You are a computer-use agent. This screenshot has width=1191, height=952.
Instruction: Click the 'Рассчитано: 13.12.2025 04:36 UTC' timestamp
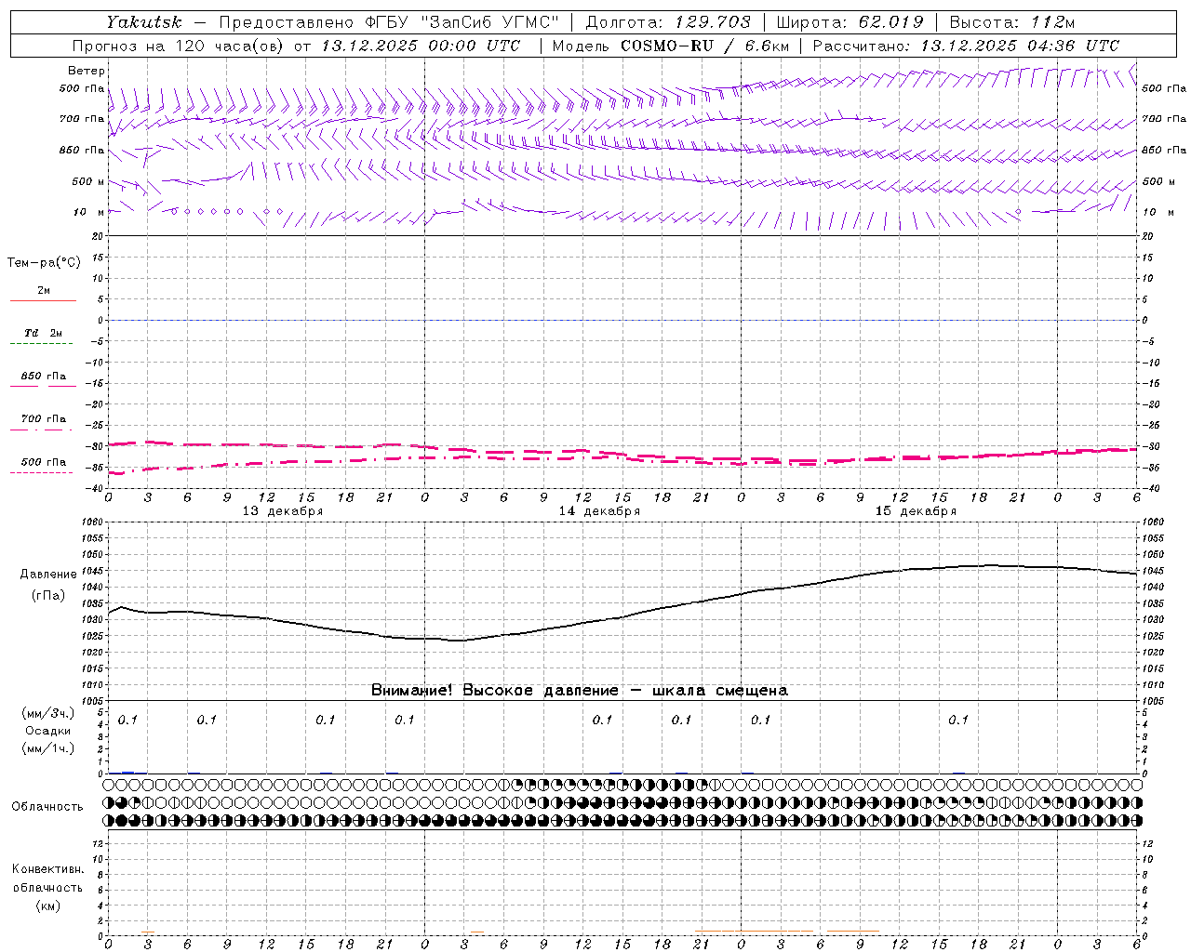pos(966,46)
